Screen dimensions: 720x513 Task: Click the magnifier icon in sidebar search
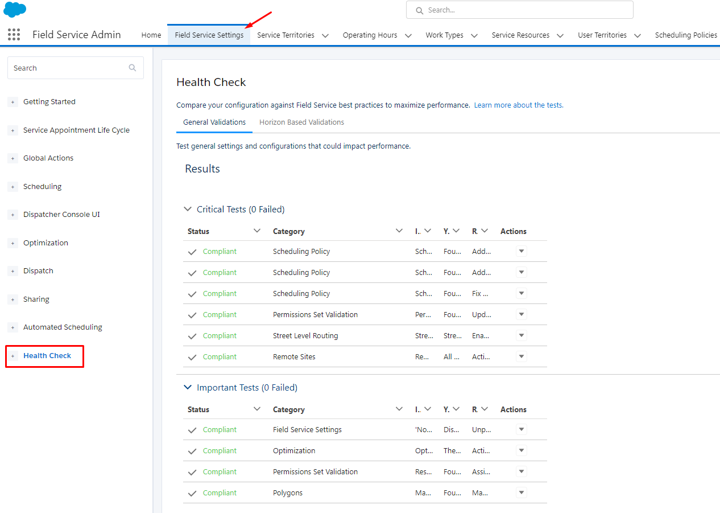133,68
